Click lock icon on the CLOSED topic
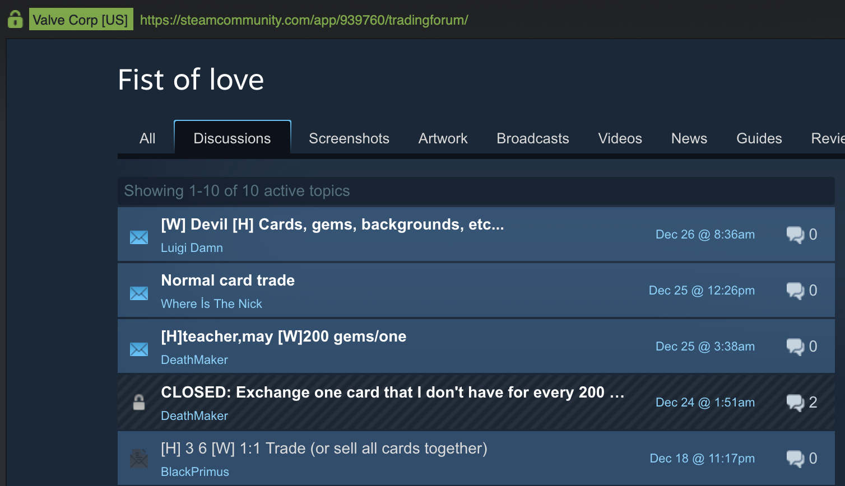Image resolution: width=845 pixels, height=486 pixels. [139, 402]
